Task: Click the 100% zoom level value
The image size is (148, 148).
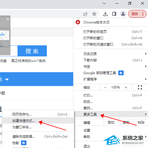Action: pos(115,87)
